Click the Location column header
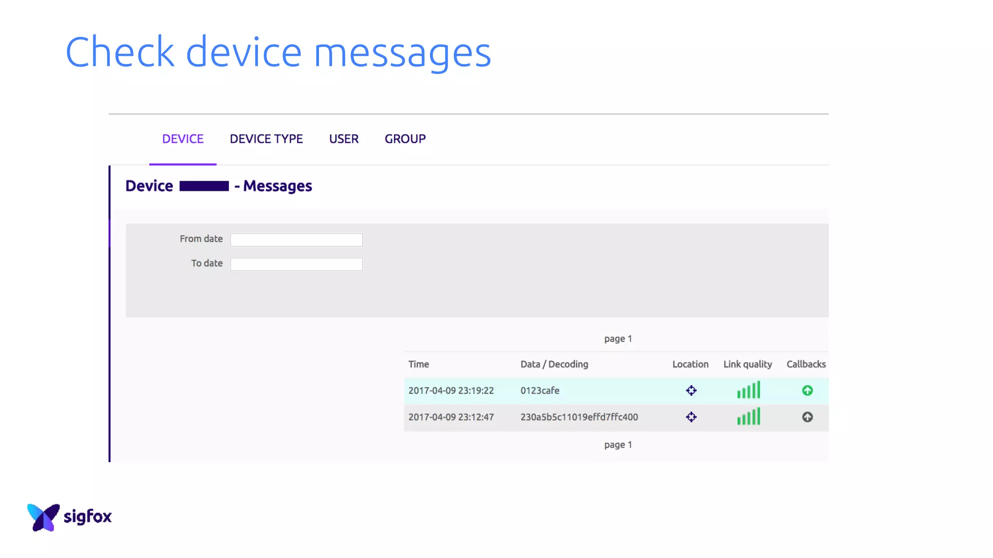 690,364
